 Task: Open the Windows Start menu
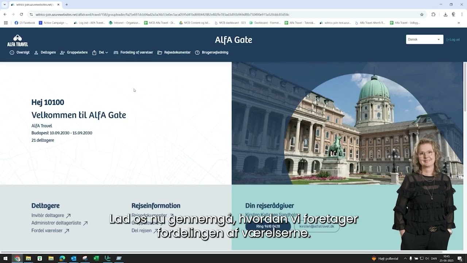[5, 259]
